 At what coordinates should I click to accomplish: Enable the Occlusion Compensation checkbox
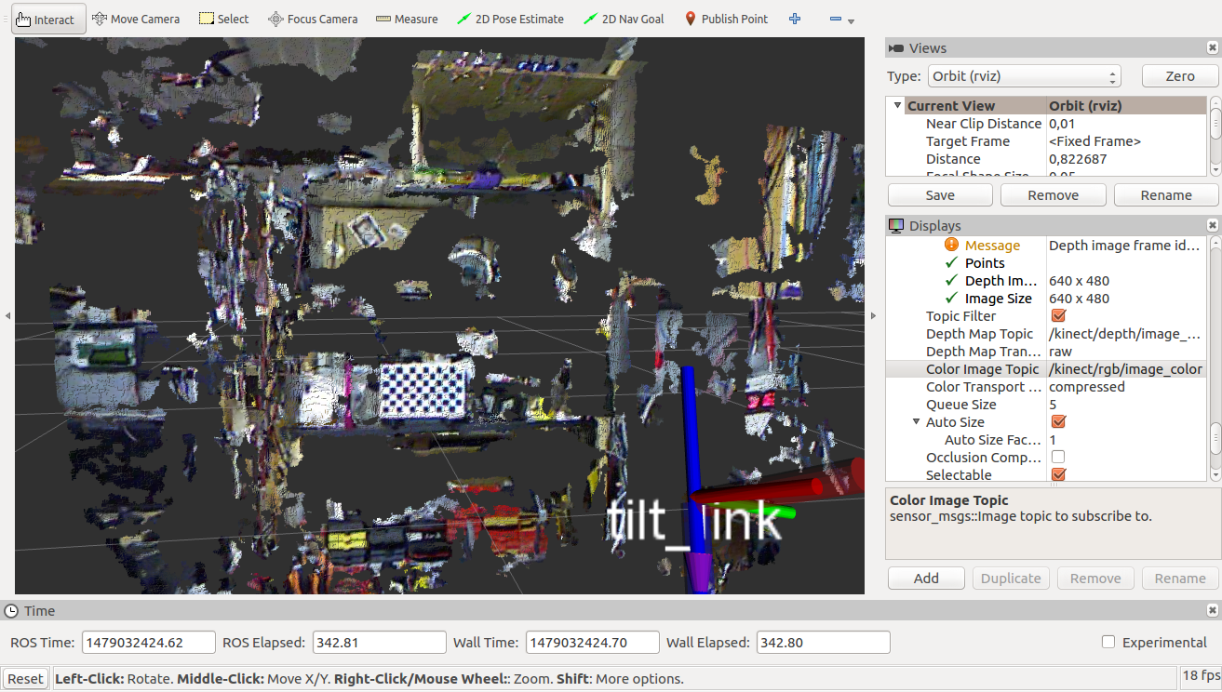click(1057, 458)
